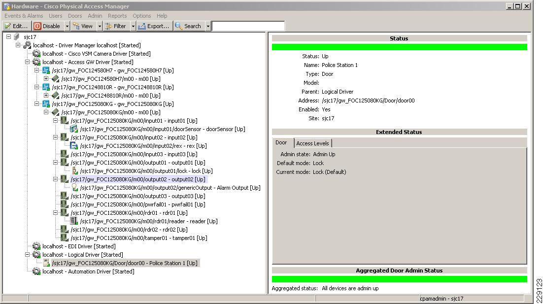543x304 pixels.
Task: Select the gw_FOC1248810R gateway row
Action: 113,87
